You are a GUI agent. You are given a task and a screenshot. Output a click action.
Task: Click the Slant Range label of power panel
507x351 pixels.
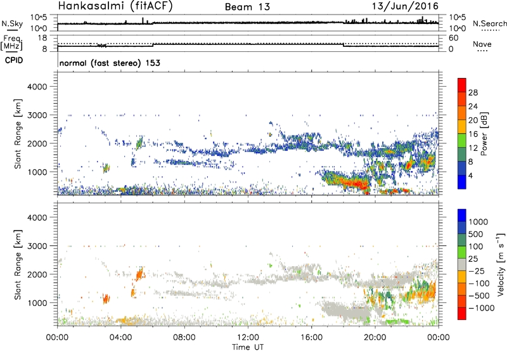[x=18, y=134]
